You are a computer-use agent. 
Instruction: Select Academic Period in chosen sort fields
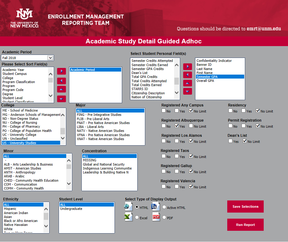point(95,70)
